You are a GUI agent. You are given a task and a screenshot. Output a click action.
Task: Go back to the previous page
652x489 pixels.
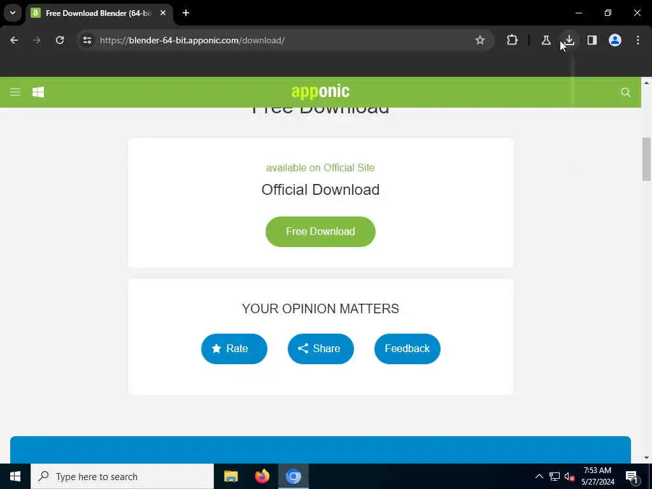pyautogui.click(x=14, y=40)
